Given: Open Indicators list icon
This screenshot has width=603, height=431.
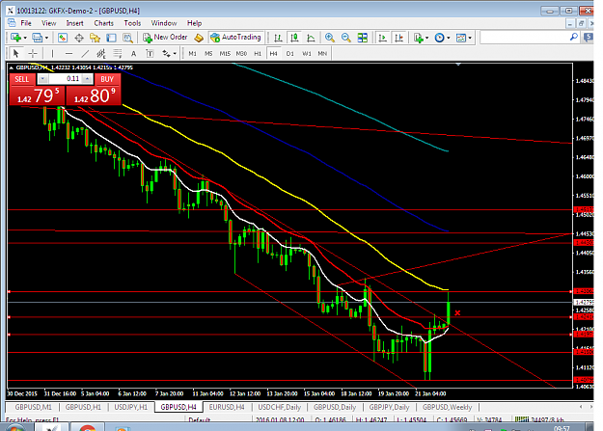Looking at the screenshot, I should 418,38.
